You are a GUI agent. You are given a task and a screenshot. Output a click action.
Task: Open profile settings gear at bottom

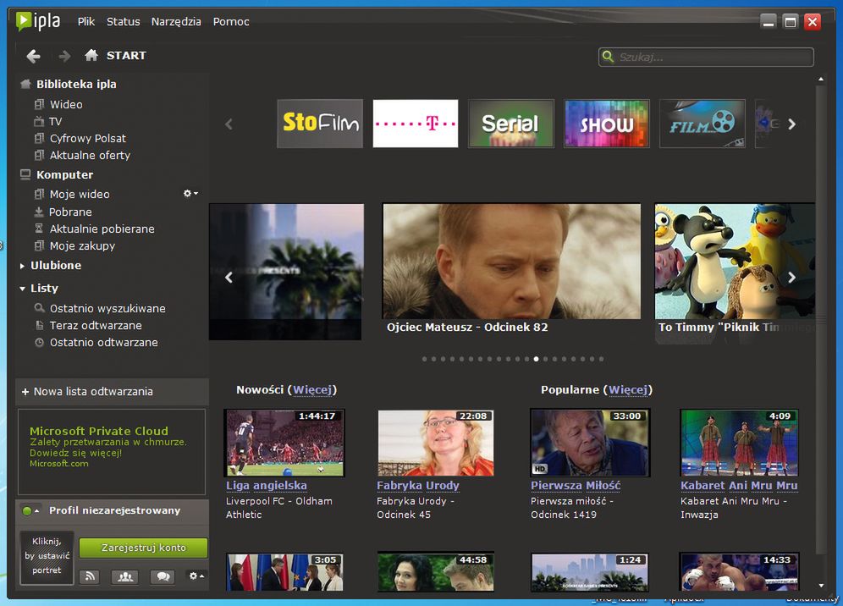click(x=196, y=576)
